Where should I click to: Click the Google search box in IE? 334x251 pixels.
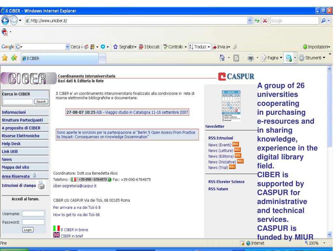click(x=294, y=21)
